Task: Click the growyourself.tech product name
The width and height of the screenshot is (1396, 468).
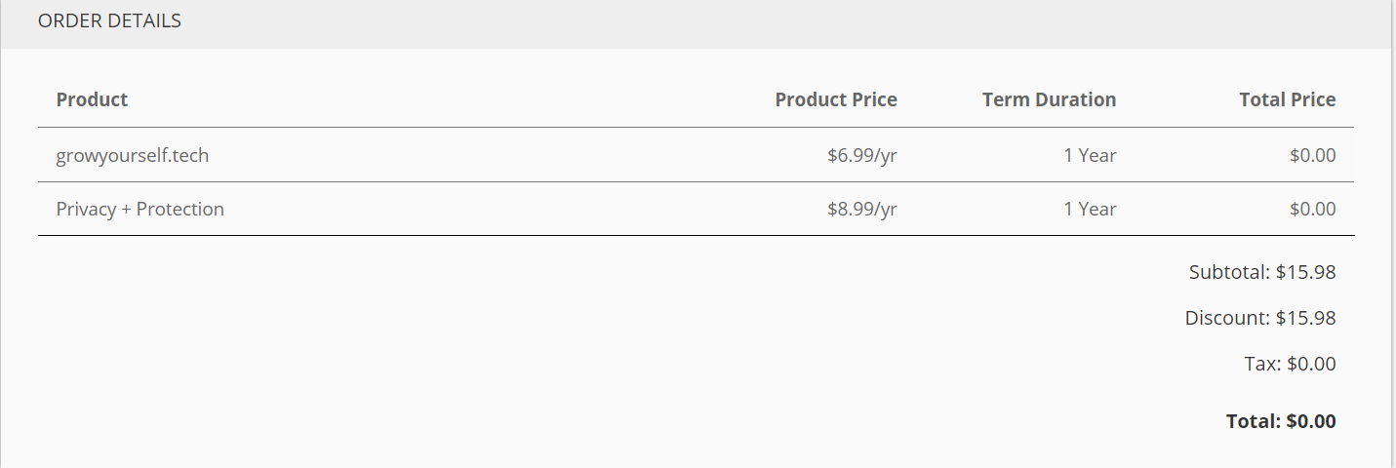Action: point(133,155)
